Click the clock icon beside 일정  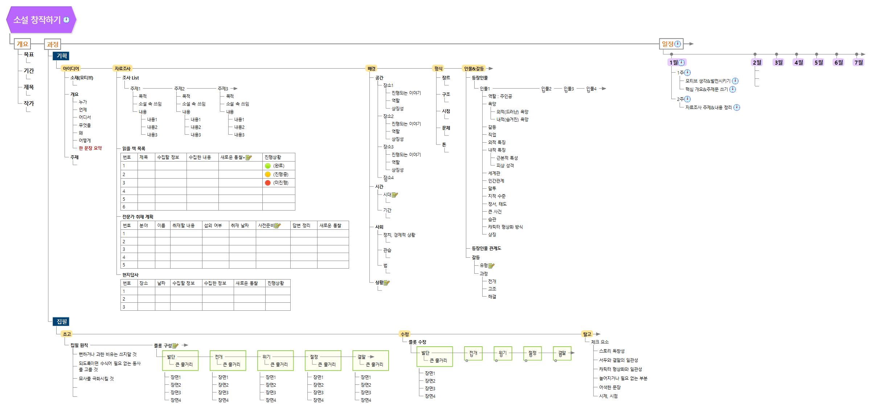678,44
